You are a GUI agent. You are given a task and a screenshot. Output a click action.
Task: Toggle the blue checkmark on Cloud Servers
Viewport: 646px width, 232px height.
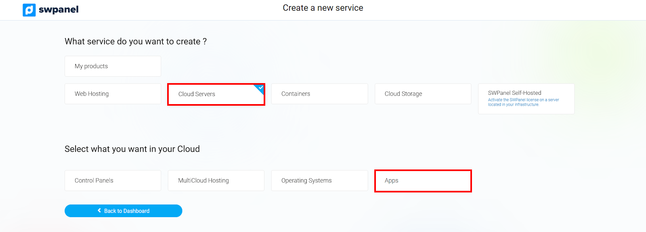click(x=260, y=88)
